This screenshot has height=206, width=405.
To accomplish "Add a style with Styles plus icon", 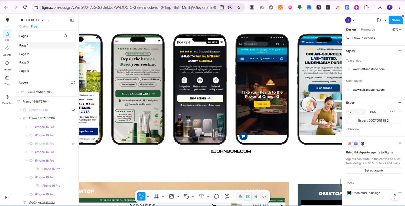I will 400,51.
